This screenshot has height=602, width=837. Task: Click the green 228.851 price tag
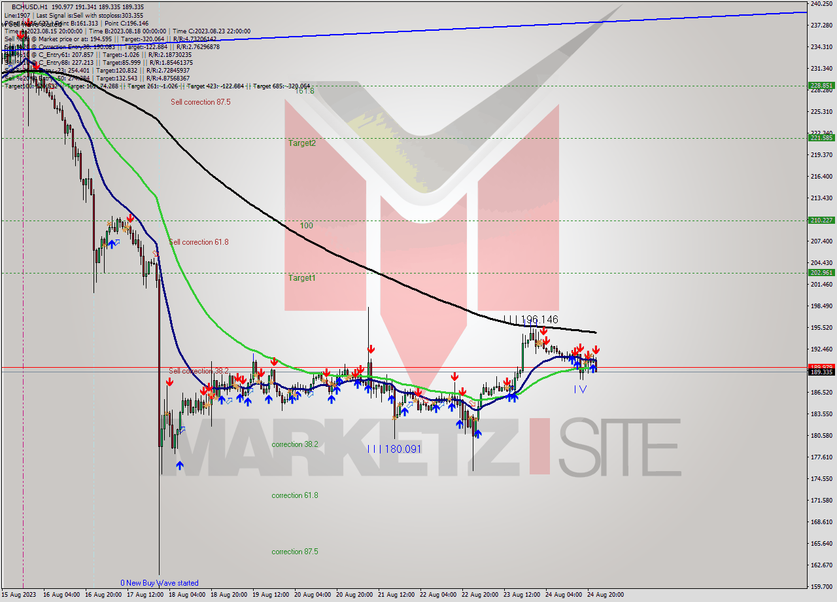pos(821,85)
